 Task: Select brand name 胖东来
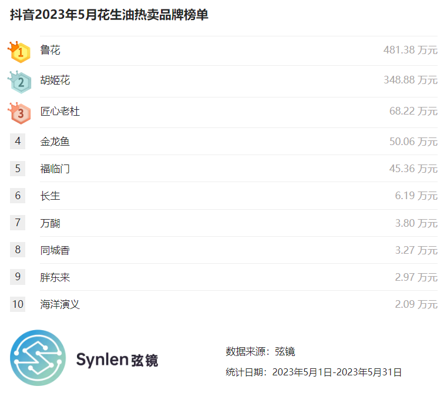pyautogui.click(x=55, y=277)
